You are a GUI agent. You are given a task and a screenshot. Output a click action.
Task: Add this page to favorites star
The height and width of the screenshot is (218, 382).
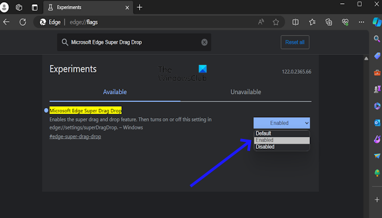[276, 22]
